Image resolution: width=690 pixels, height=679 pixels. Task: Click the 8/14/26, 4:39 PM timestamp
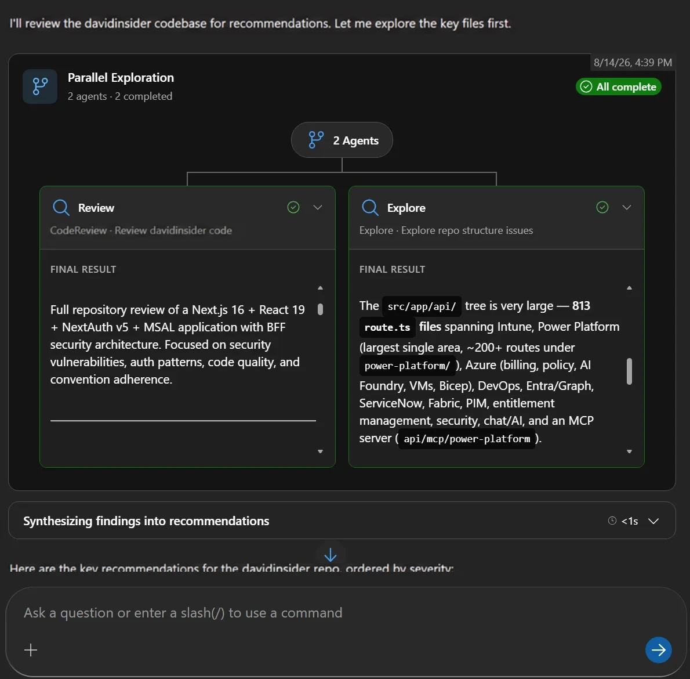[633, 63]
